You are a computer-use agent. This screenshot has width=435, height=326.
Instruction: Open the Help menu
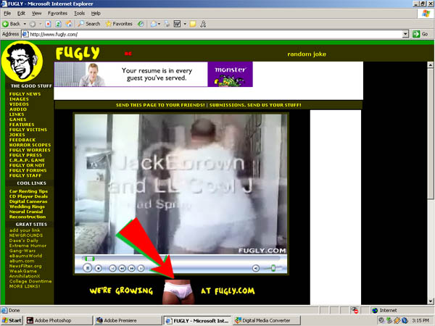point(96,13)
